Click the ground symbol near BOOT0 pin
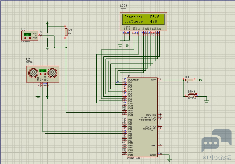 pyautogui.click(x=169, y=160)
